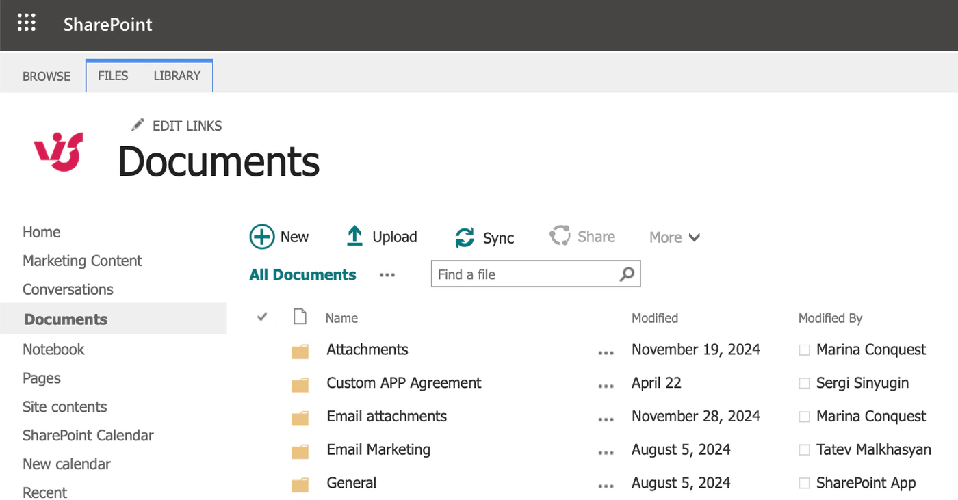Click the magnifier search icon
This screenshot has width=958, height=500.
coord(627,274)
